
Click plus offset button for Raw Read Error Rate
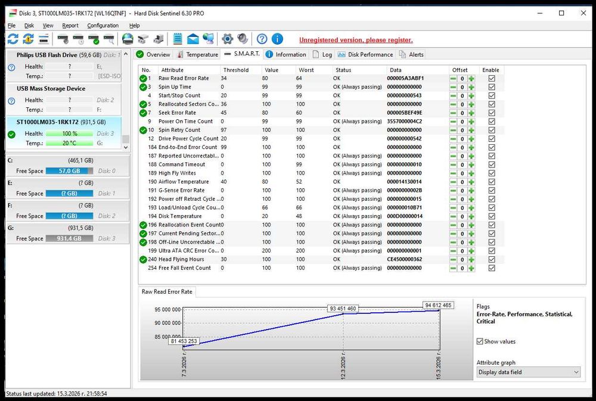tap(471, 79)
